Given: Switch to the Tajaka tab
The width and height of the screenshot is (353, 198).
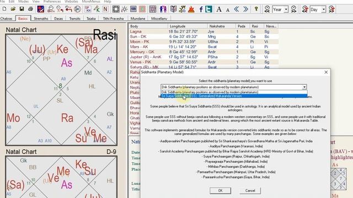Looking at the screenshot, I should (91, 18).
